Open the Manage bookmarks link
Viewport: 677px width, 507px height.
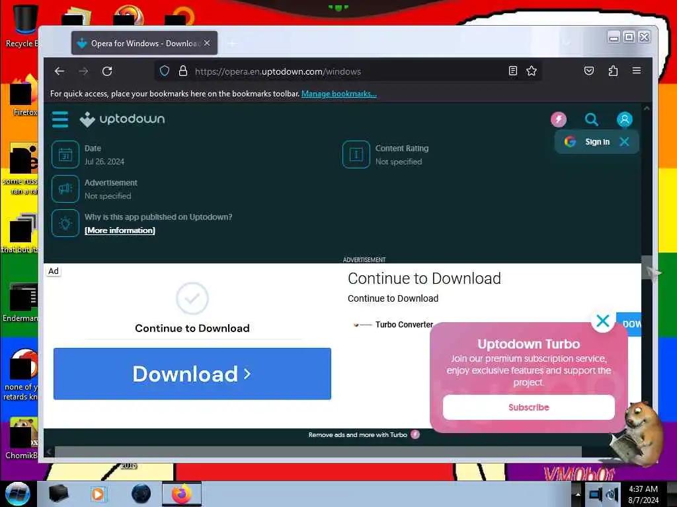(x=339, y=94)
